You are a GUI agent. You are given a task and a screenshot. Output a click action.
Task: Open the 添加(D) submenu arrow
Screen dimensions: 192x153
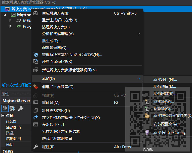[139, 78]
